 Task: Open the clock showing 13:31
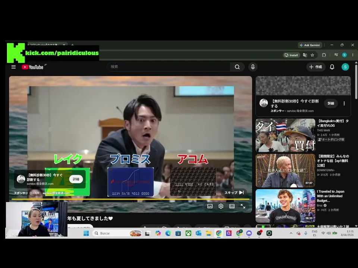coord(347,233)
